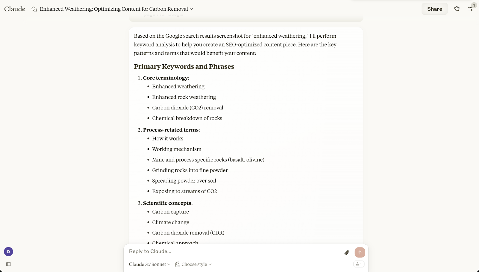Screen dimensions: 479x272
Task: Toggle the sidebar using the bottom-left panel icon
Action: coord(8,264)
